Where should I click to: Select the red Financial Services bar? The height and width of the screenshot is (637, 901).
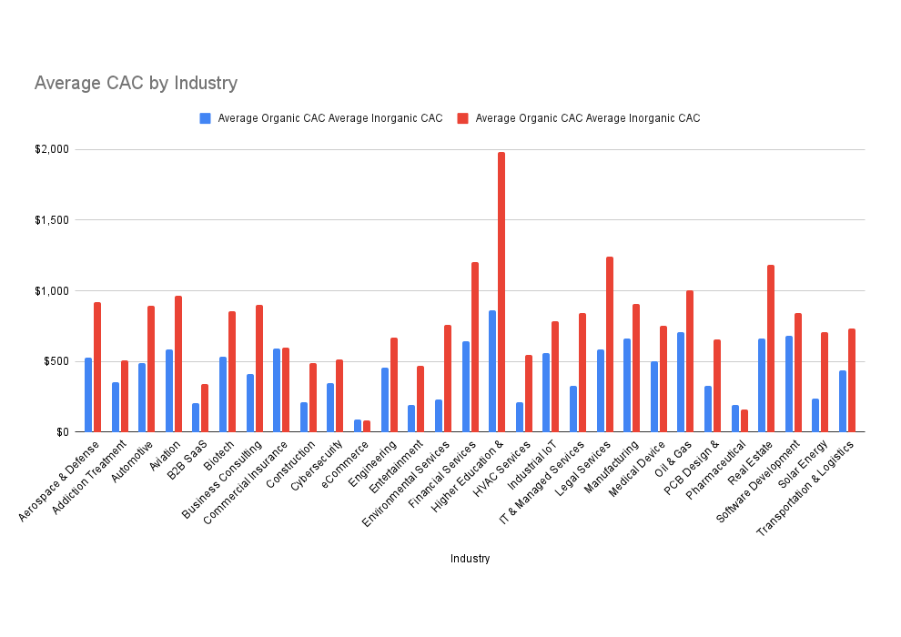(x=475, y=347)
